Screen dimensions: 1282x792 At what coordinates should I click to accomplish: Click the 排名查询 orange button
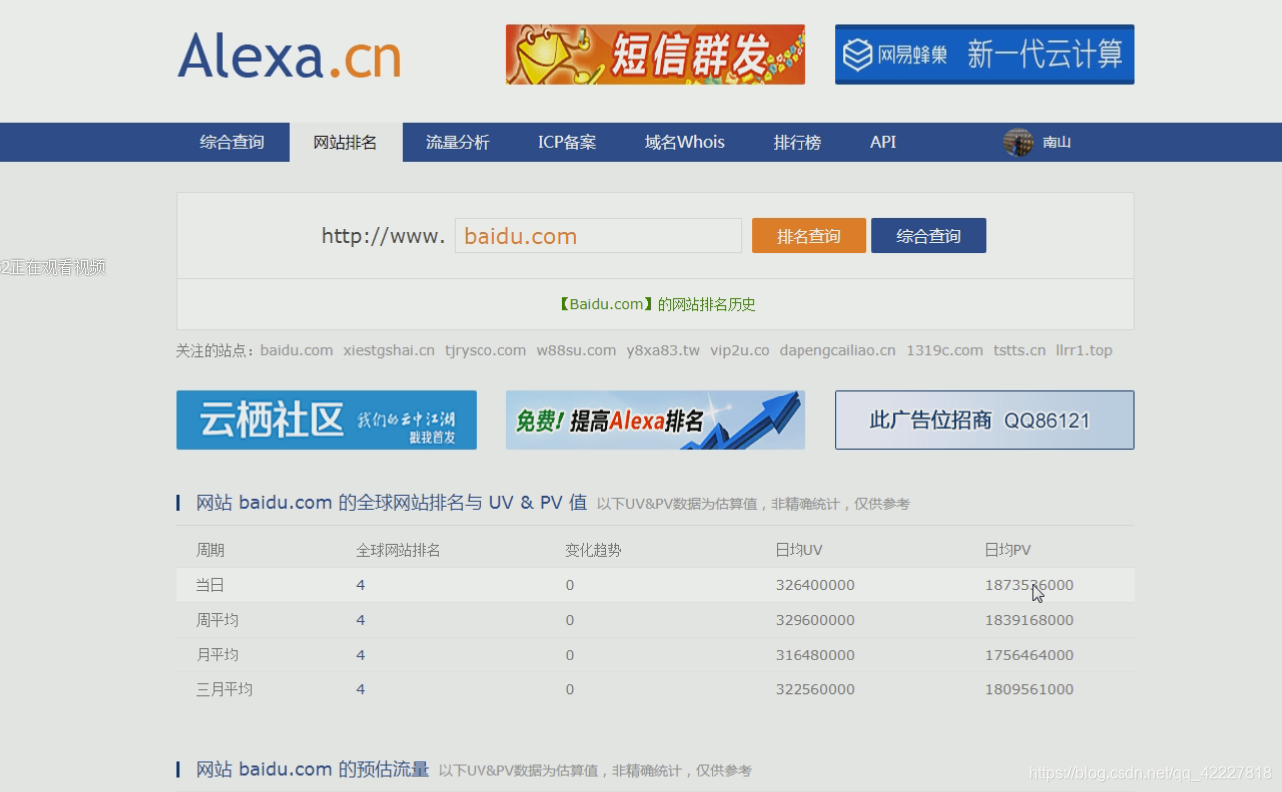(x=808, y=235)
